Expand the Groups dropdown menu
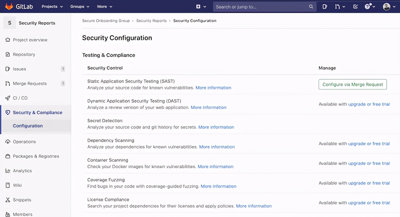This screenshot has width=400, height=217. click(80, 7)
